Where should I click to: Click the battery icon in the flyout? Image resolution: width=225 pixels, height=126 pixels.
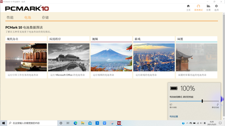pos(174,88)
